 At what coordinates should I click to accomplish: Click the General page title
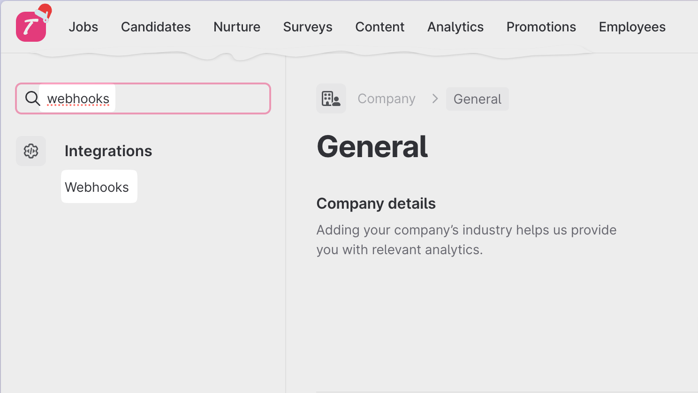pyautogui.click(x=372, y=146)
